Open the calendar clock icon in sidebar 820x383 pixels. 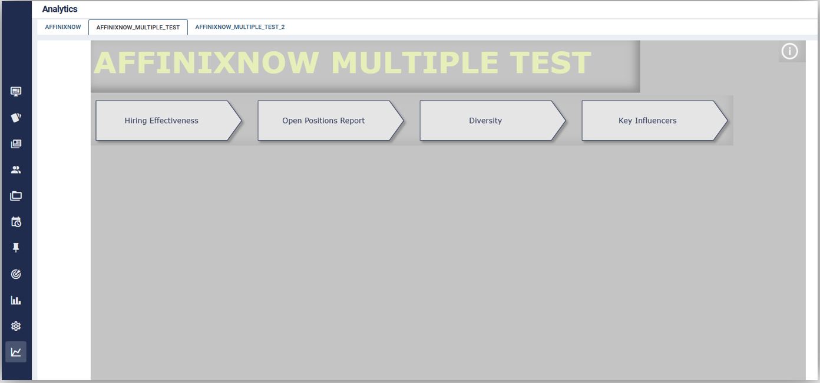click(x=16, y=222)
